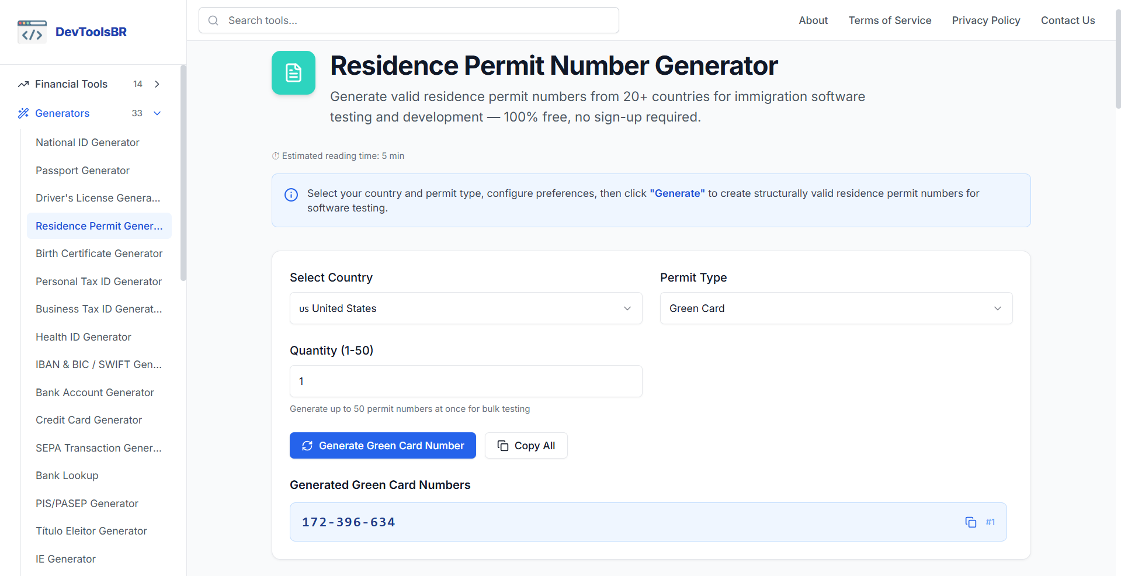The image size is (1121, 576).
Task: Focus the Quantity input field
Action: 466,381
